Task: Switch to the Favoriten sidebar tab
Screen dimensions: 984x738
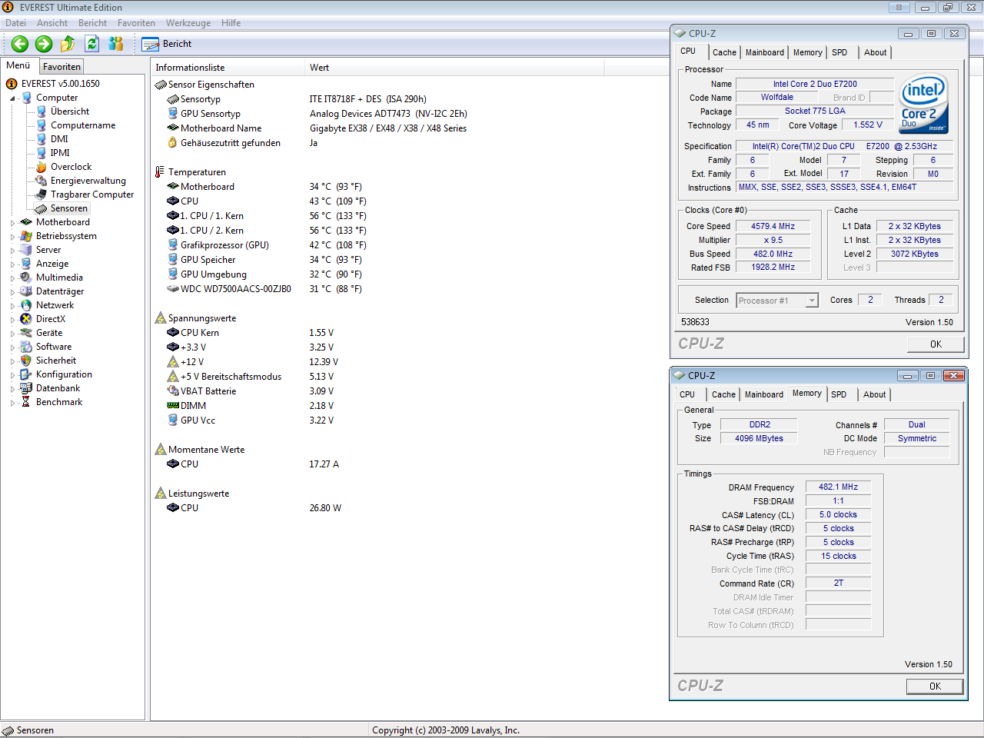Action: point(61,67)
